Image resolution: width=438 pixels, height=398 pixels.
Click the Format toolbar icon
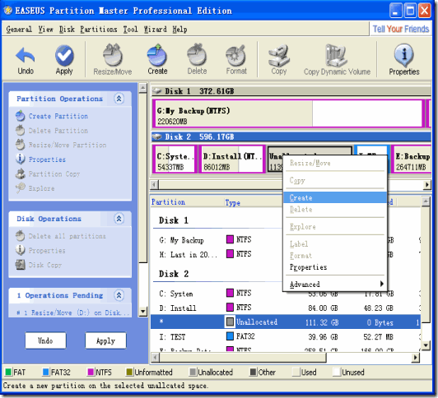point(236,55)
